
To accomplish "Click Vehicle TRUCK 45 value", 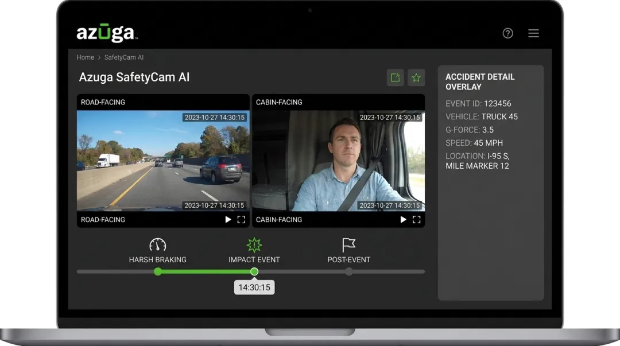I will (499, 116).
